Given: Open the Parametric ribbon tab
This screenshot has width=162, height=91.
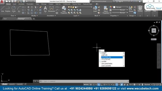Looking at the screenshot, I should [30, 4].
